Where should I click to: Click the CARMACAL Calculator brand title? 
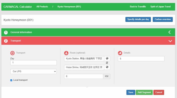click(x=18, y=7)
